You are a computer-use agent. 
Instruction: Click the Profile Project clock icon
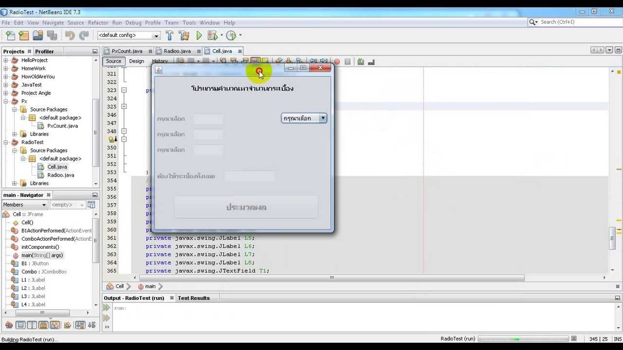231,35
